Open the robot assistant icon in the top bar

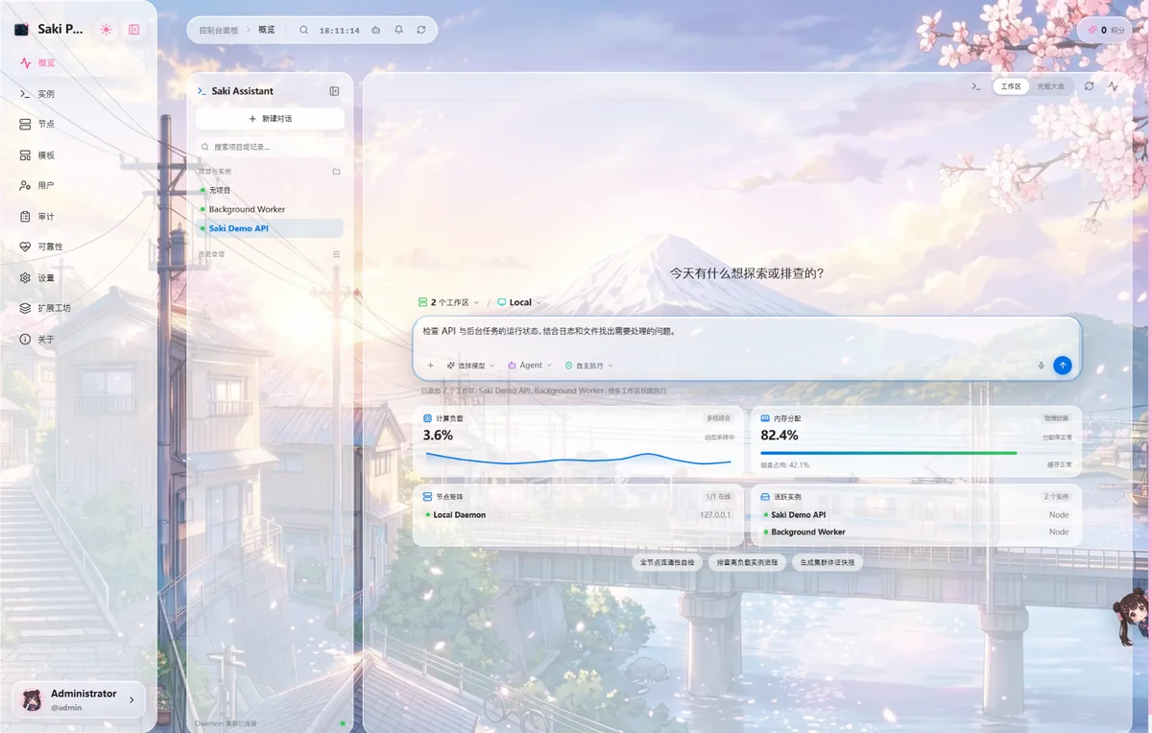[x=375, y=30]
